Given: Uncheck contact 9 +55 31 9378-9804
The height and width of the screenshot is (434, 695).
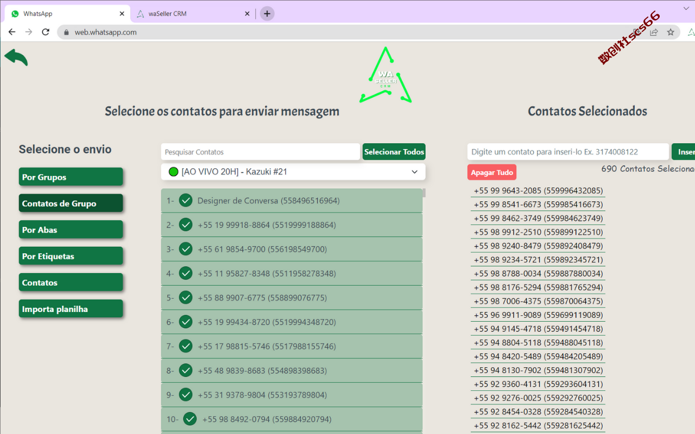Looking at the screenshot, I should [x=186, y=394].
